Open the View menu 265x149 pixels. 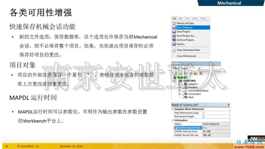pyautogui.click(x=187, y=18)
